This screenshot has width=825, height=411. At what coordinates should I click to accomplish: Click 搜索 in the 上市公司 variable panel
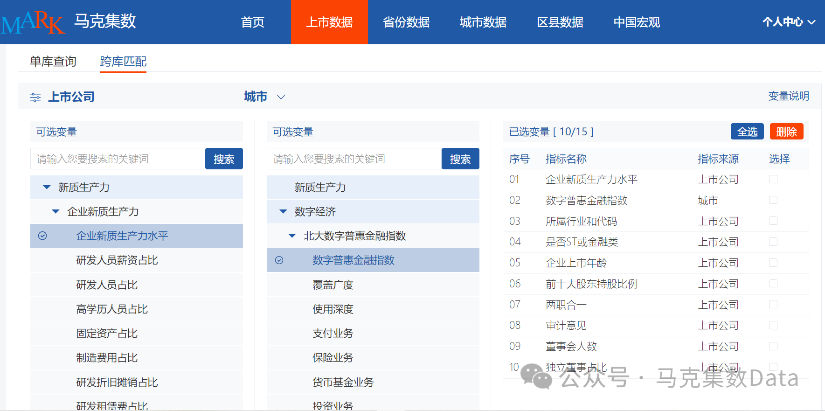coord(224,159)
